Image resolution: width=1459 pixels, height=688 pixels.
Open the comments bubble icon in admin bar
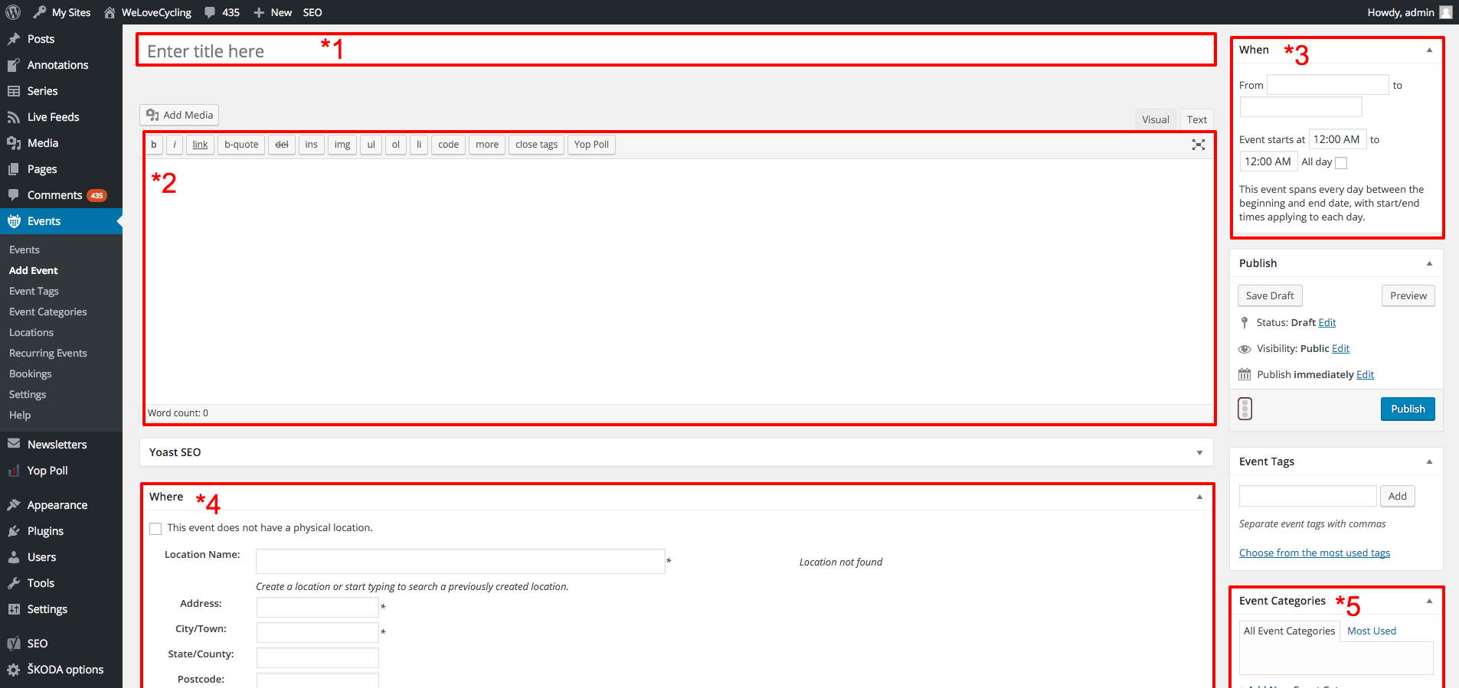pyautogui.click(x=210, y=12)
